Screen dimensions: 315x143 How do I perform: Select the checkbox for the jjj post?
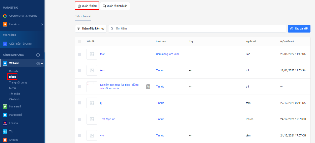[x=79, y=103]
